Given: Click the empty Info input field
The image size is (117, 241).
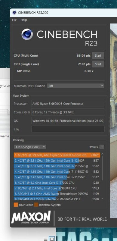Looking at the screenshot, I should tap(68, 129).
